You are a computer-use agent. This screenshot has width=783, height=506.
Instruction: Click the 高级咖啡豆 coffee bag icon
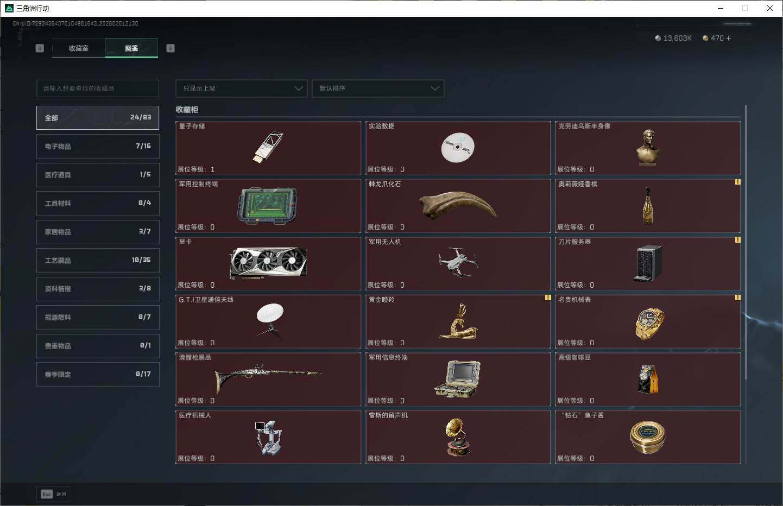pyautogui.click(x=647, y=379)
